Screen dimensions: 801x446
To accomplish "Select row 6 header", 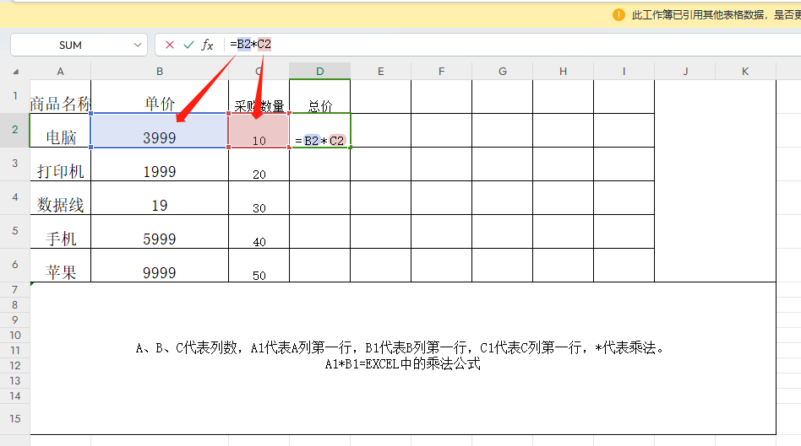I will [x=15, y=265].
